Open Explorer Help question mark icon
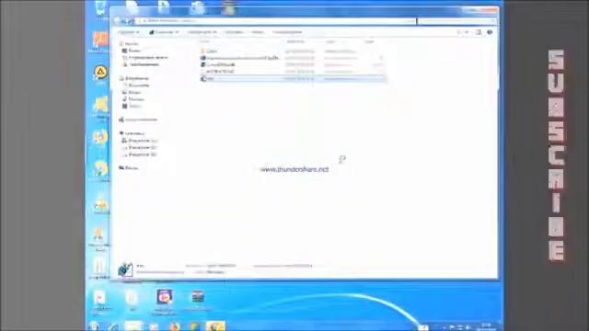The width and height of the screenshot is (589, 331). click(x=490, y=32)
